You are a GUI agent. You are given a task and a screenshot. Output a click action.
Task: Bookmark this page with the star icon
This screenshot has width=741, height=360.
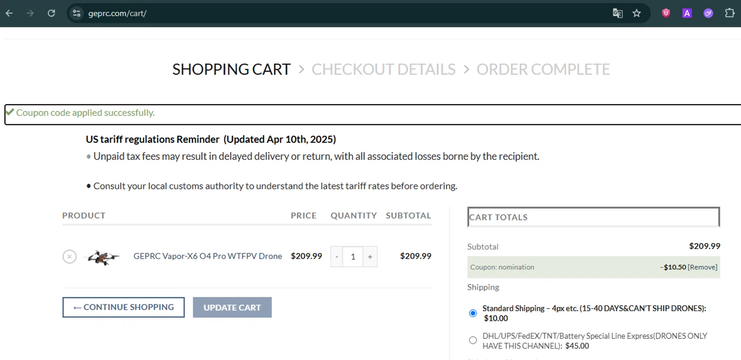pyautogui.click(x=637, y=13)
